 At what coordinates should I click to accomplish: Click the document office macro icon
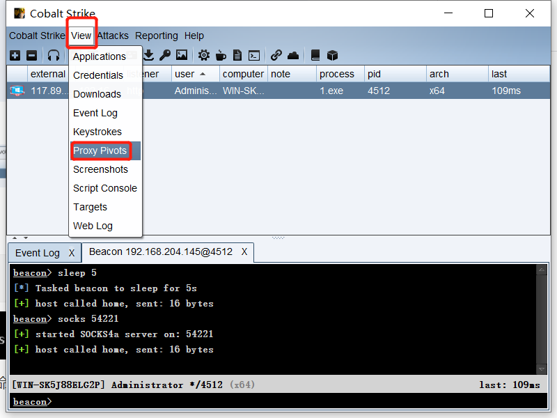click(x=237, y=56)
